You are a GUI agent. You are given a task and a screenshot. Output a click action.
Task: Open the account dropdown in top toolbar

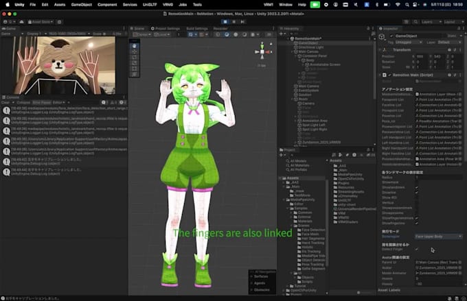(x=8, y=22)
